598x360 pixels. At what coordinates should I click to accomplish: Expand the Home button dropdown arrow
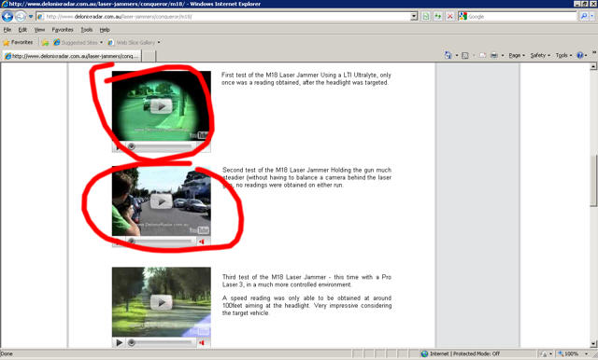[457, 56]
